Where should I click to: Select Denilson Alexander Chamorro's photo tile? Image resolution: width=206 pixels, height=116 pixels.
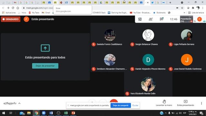(110, 60)
